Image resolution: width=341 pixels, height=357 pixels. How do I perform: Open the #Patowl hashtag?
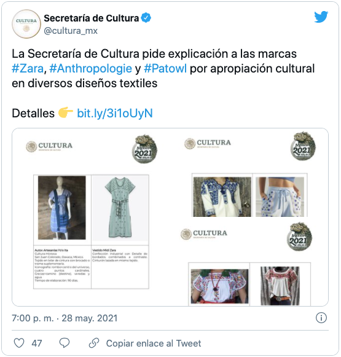pos(165,68)
